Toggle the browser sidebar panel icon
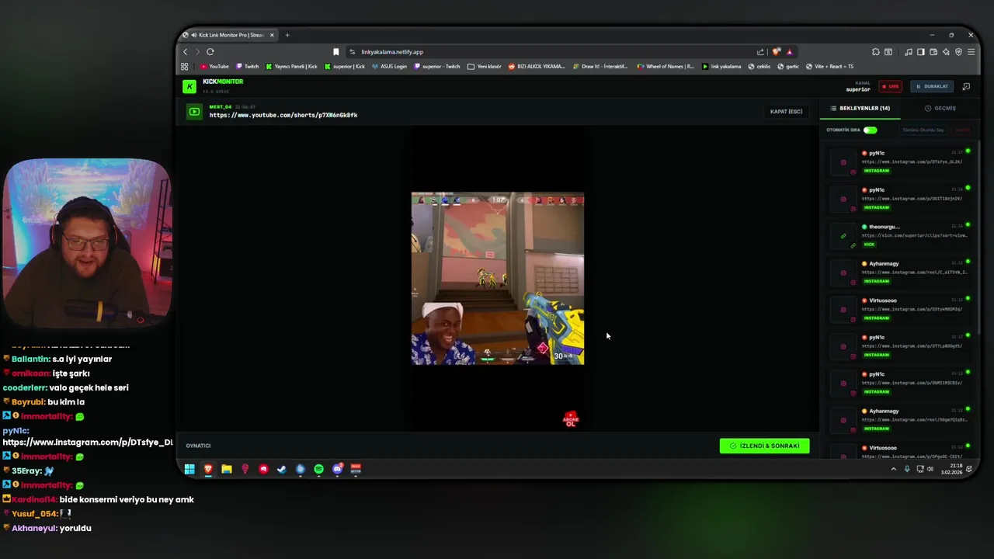This screenshot has height=559, width=994. click(x=920, y=52)
